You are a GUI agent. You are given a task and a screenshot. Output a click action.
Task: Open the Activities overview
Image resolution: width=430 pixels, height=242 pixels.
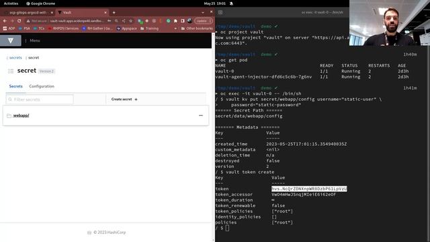click(x=11, y=3)
